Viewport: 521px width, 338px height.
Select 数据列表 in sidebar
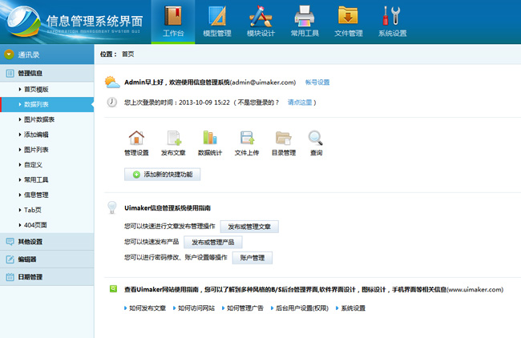(x=46, y=104)
